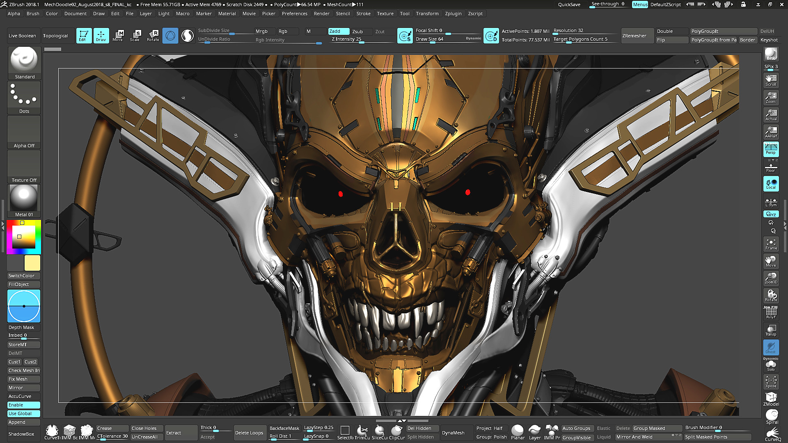Toggle the Floor grid
The image size is (788, 443).
[771, 167]
